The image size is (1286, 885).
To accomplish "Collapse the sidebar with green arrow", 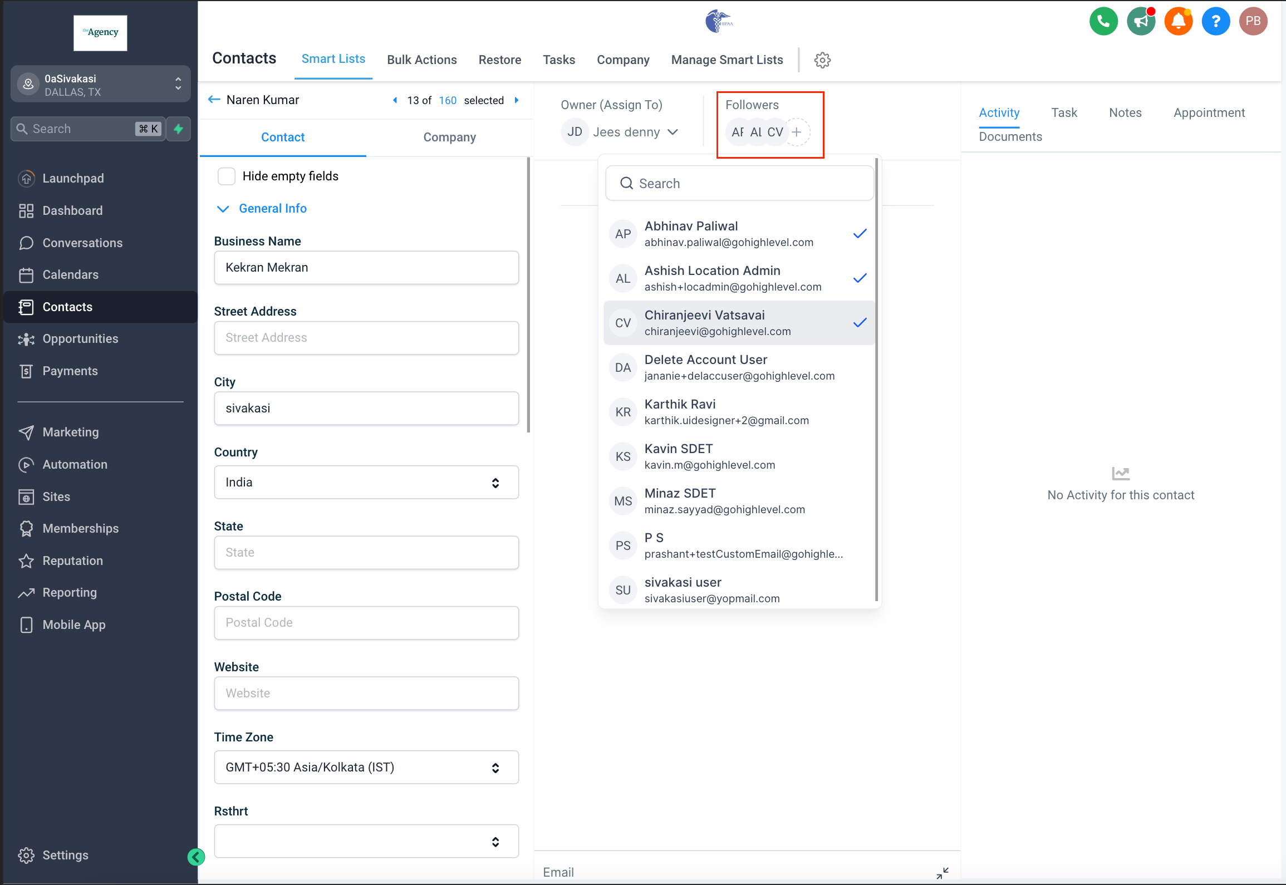I will coord(196,857).
